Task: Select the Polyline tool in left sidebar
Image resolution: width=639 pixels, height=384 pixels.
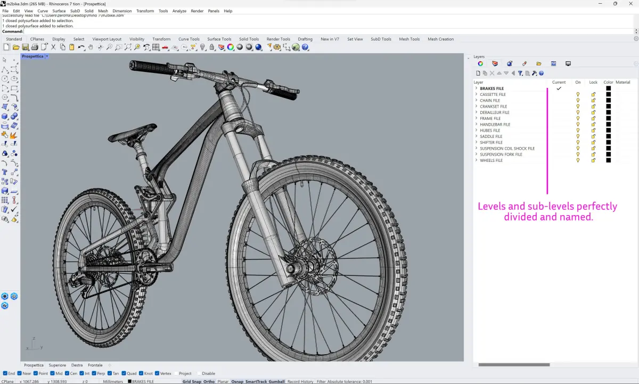Action: click(5, 69)
